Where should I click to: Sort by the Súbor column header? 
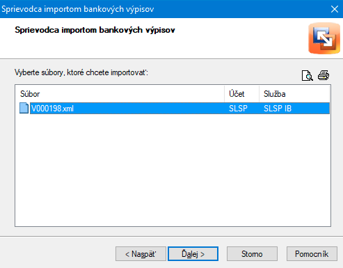click(120, 94)
